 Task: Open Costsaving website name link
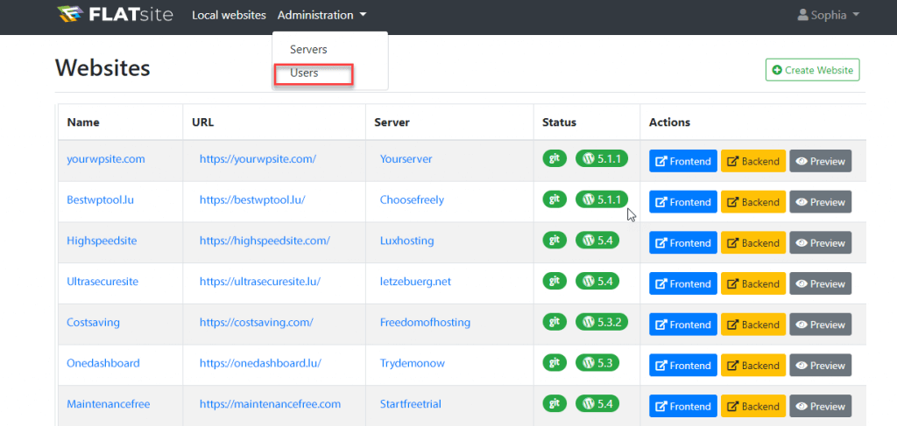tap(93, 322)
